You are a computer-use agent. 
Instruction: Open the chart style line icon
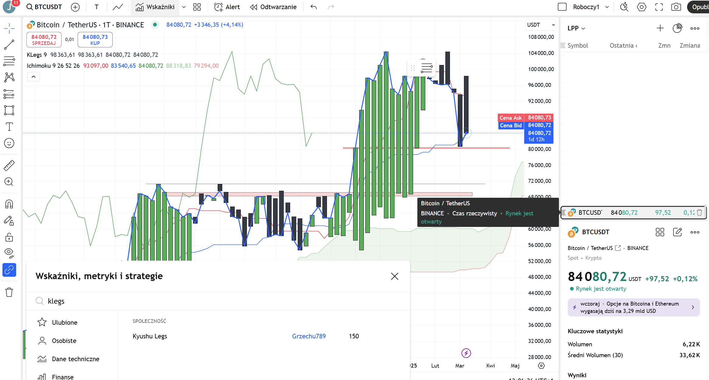tap(118, 7)
